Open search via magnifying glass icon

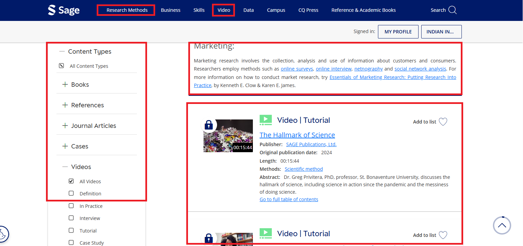coord(452,10)
